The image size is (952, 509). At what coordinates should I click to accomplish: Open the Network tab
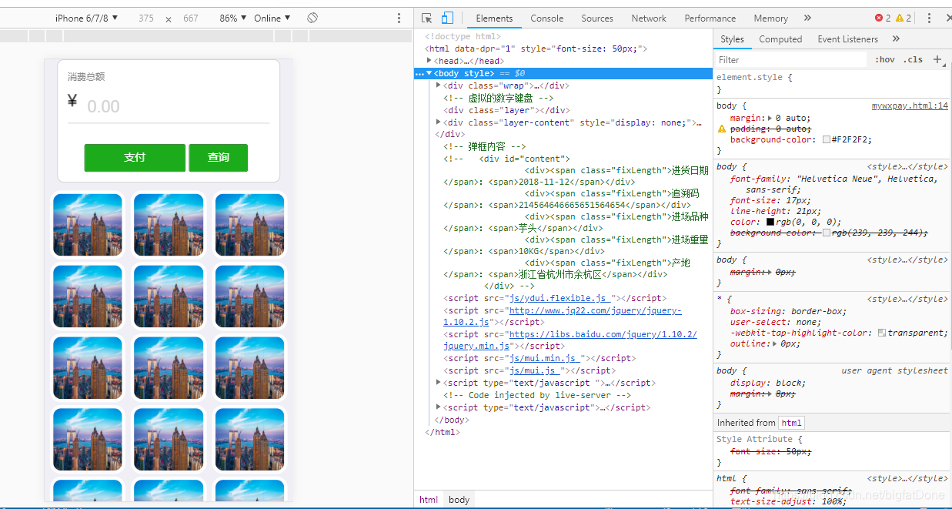[649, 18]
